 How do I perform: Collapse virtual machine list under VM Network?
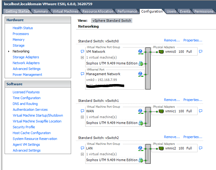pos(82,57)
